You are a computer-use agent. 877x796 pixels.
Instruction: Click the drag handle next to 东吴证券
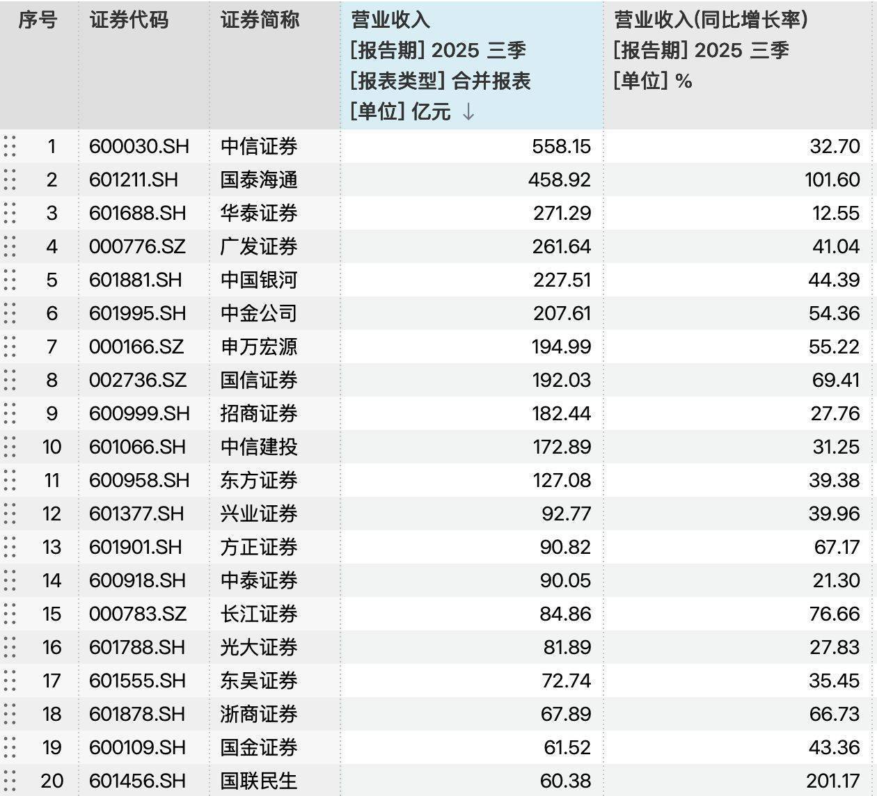[10, 681]
